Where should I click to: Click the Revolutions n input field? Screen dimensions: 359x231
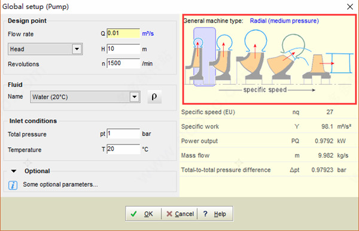(x=123, y=63)
